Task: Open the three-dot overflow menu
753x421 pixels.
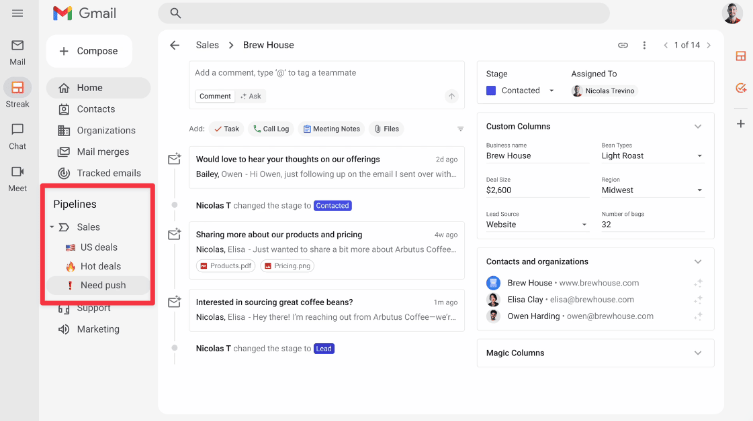Action: (644, 45)
